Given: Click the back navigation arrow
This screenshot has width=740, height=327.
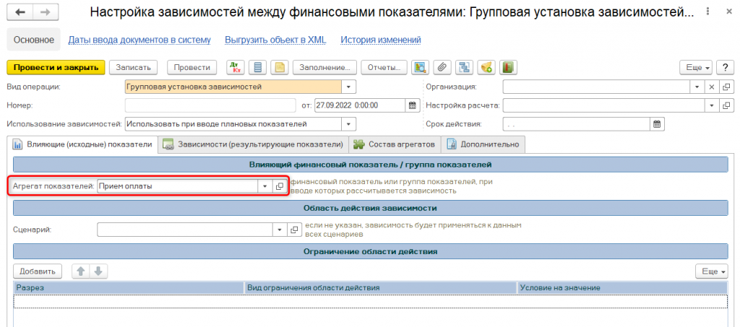Looking at the screenshot, I should (x=20, y=13).
